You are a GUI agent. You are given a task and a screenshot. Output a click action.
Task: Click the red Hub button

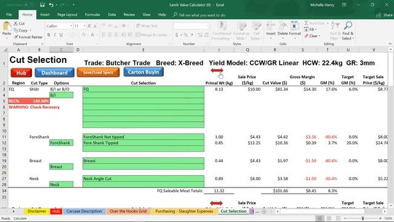coord(22,73)
